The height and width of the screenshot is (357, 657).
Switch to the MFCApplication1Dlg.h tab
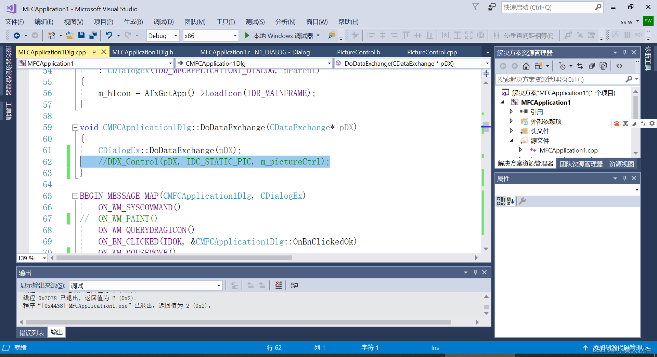[x=143, y=52]
